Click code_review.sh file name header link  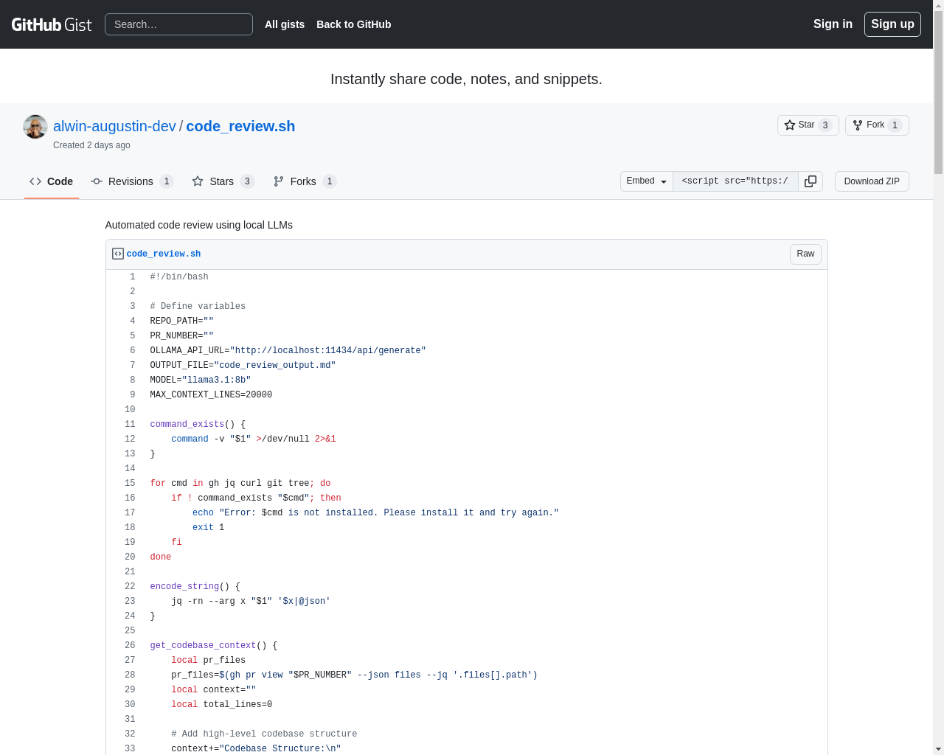[x=164, y=254]
